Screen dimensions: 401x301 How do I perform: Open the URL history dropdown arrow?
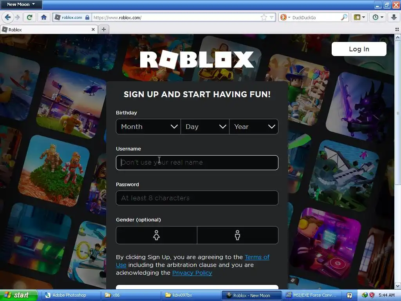coord(272,17)
